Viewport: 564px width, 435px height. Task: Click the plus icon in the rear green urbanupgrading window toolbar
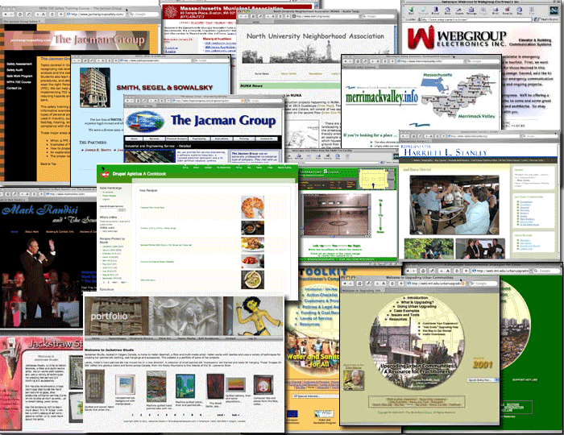coord(466,271)
